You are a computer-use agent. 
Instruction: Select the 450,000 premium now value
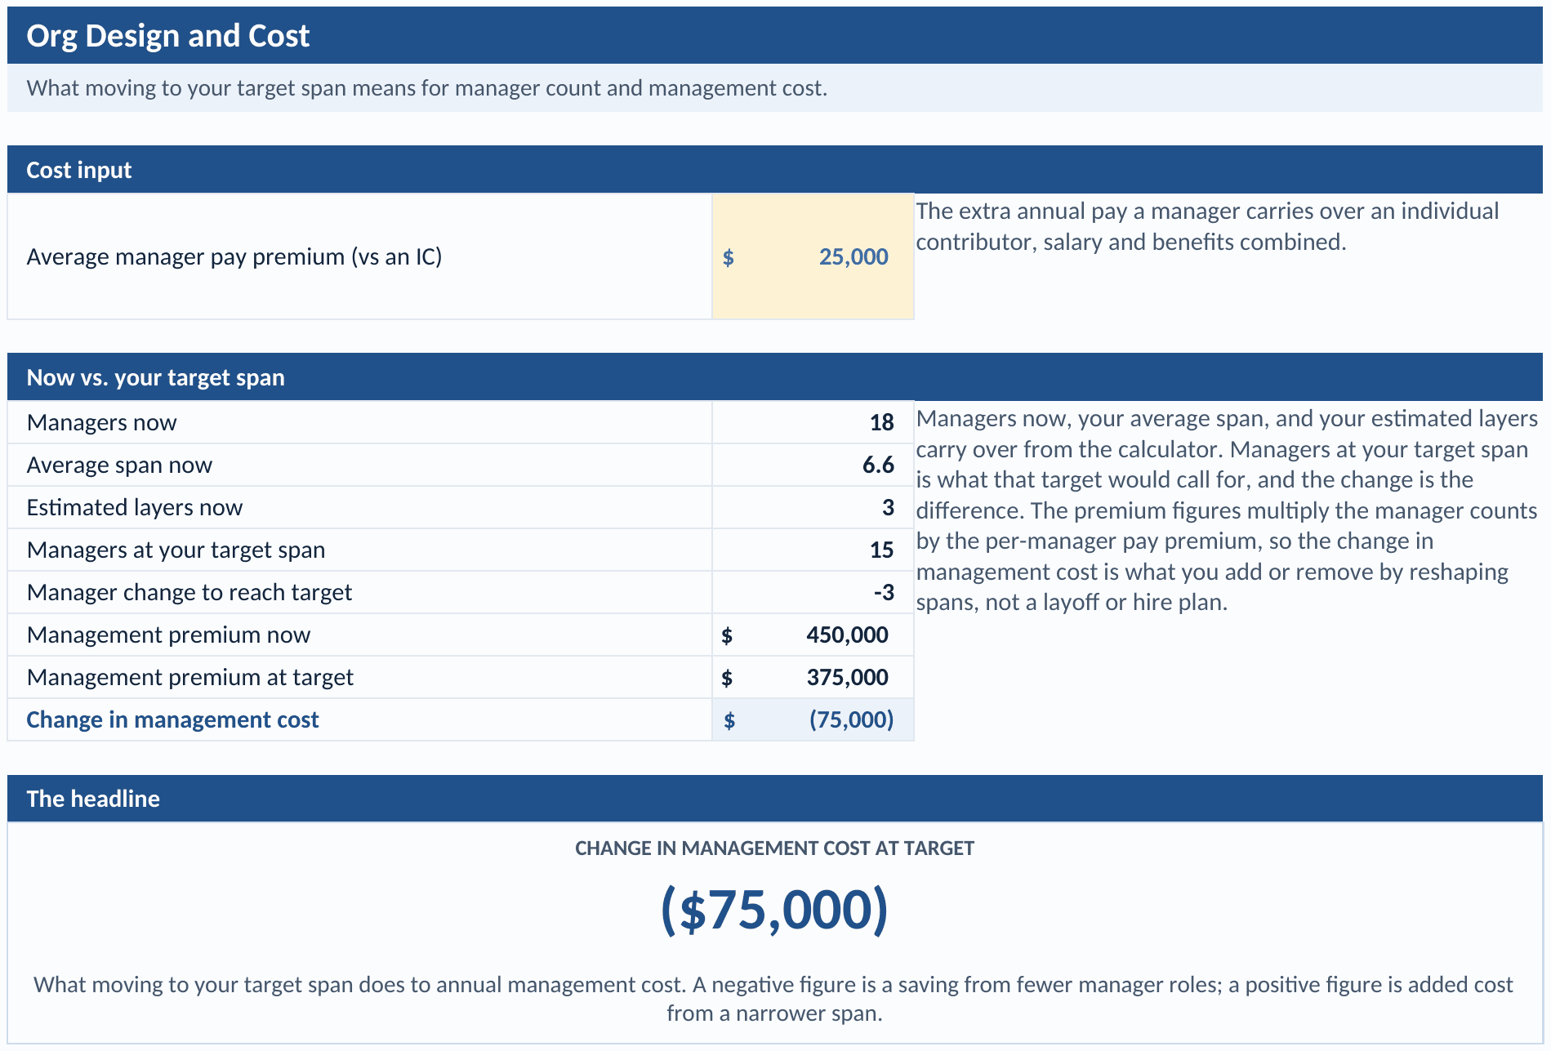[x=813, y=635]
